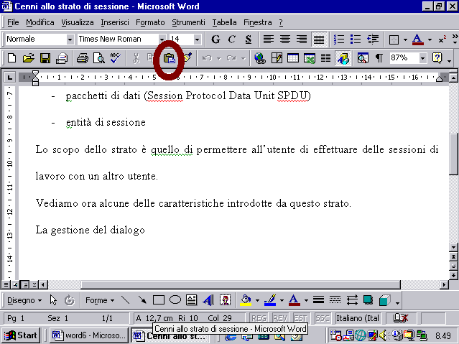The height and width of the screenshot is (344, 459).
Task: Show paragraph marks with the ¶ icon
Action: pos(379,58)
